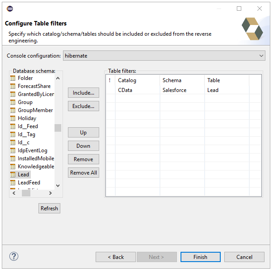Click the Id__Feed table icon
Screen dimensions: 273x271
click(13, 126)
